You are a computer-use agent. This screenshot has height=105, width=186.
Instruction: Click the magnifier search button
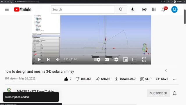coord(121,9)
